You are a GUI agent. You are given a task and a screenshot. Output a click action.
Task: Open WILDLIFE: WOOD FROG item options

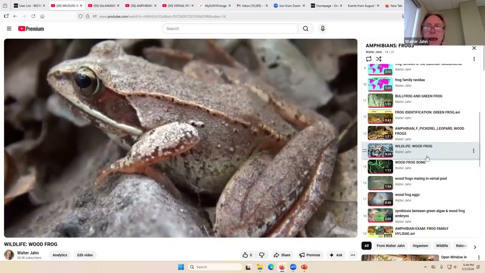(474, 151)
